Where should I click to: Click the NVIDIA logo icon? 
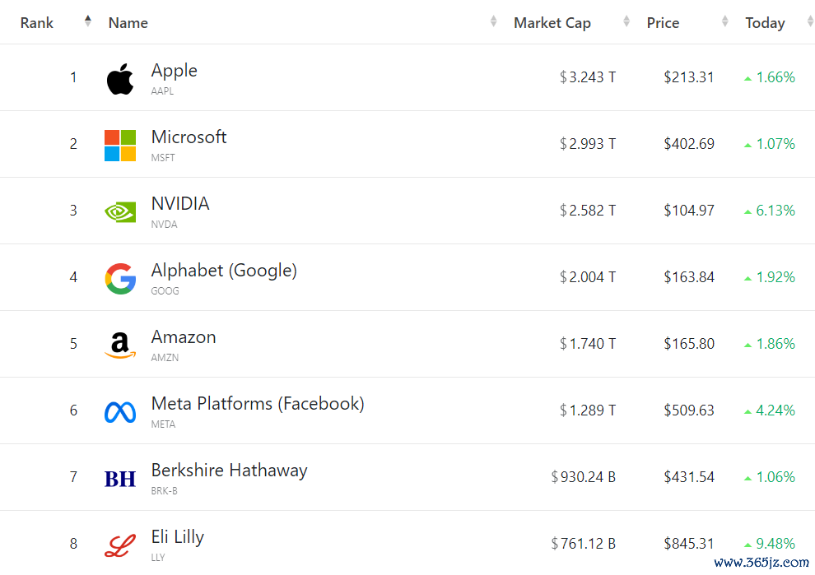coord(120,212)
